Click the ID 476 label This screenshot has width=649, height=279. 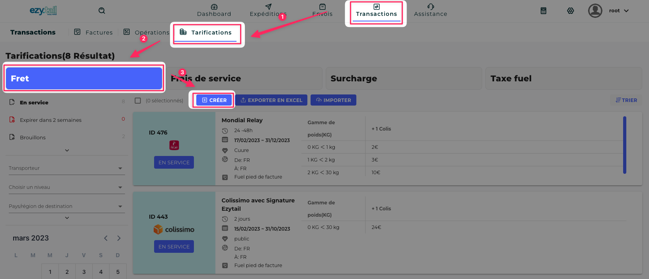click(x=158, y=133)
